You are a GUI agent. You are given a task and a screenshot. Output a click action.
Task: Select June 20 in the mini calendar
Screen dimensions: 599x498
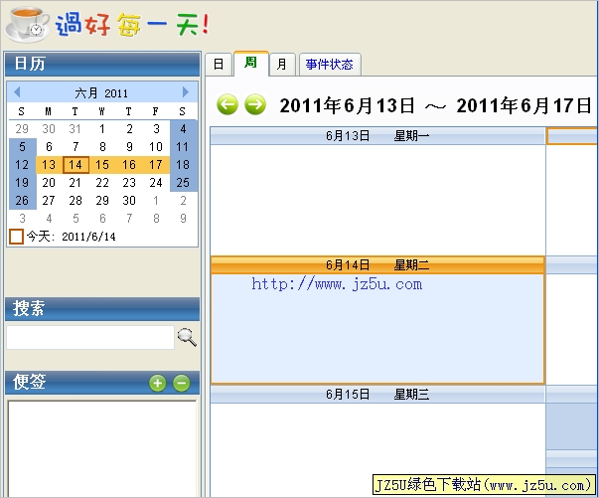tap(49, 183)
